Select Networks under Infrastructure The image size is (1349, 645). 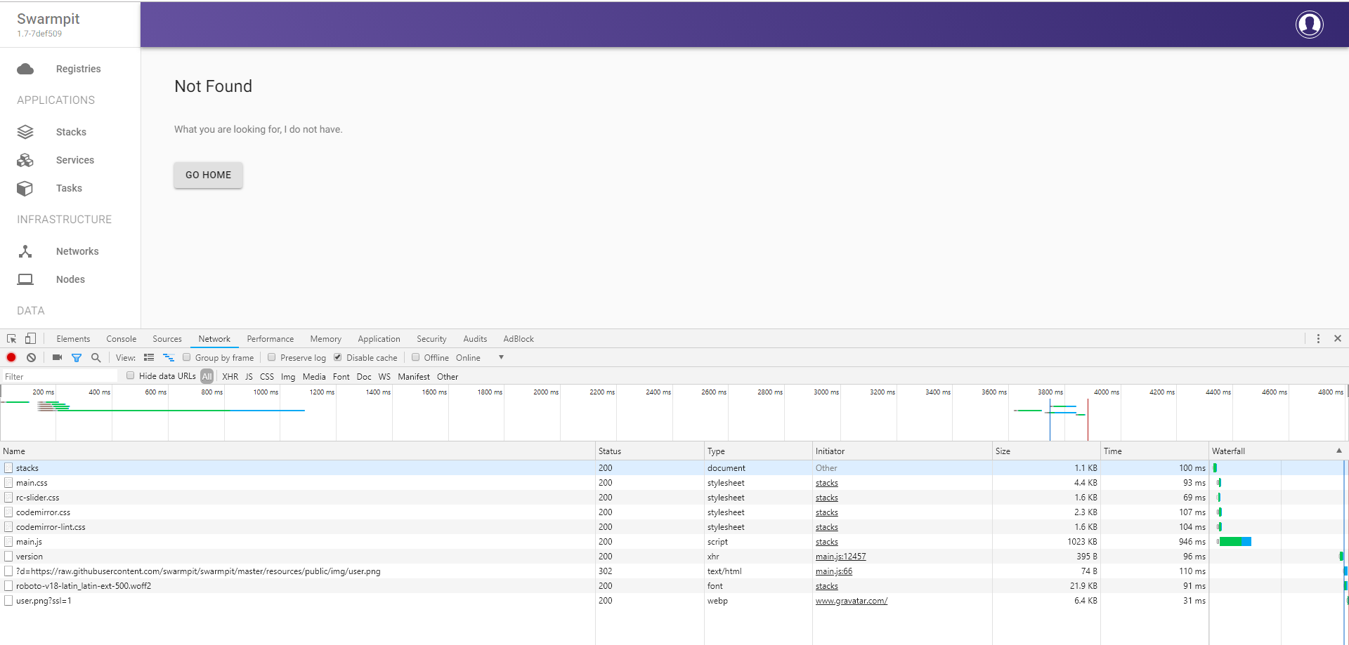77,251
